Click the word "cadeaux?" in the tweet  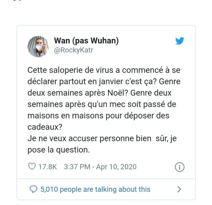pos(45,127)
